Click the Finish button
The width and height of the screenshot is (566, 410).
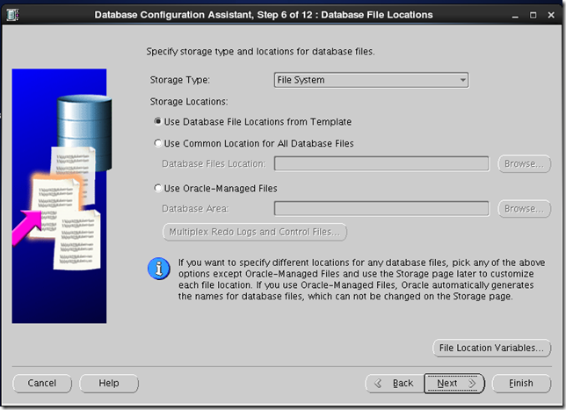521,383
